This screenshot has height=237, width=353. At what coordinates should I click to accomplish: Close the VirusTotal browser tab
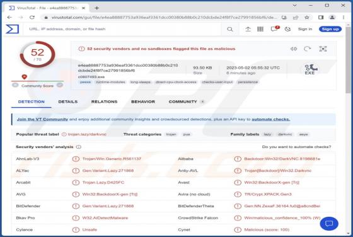[x=83, y=8]
